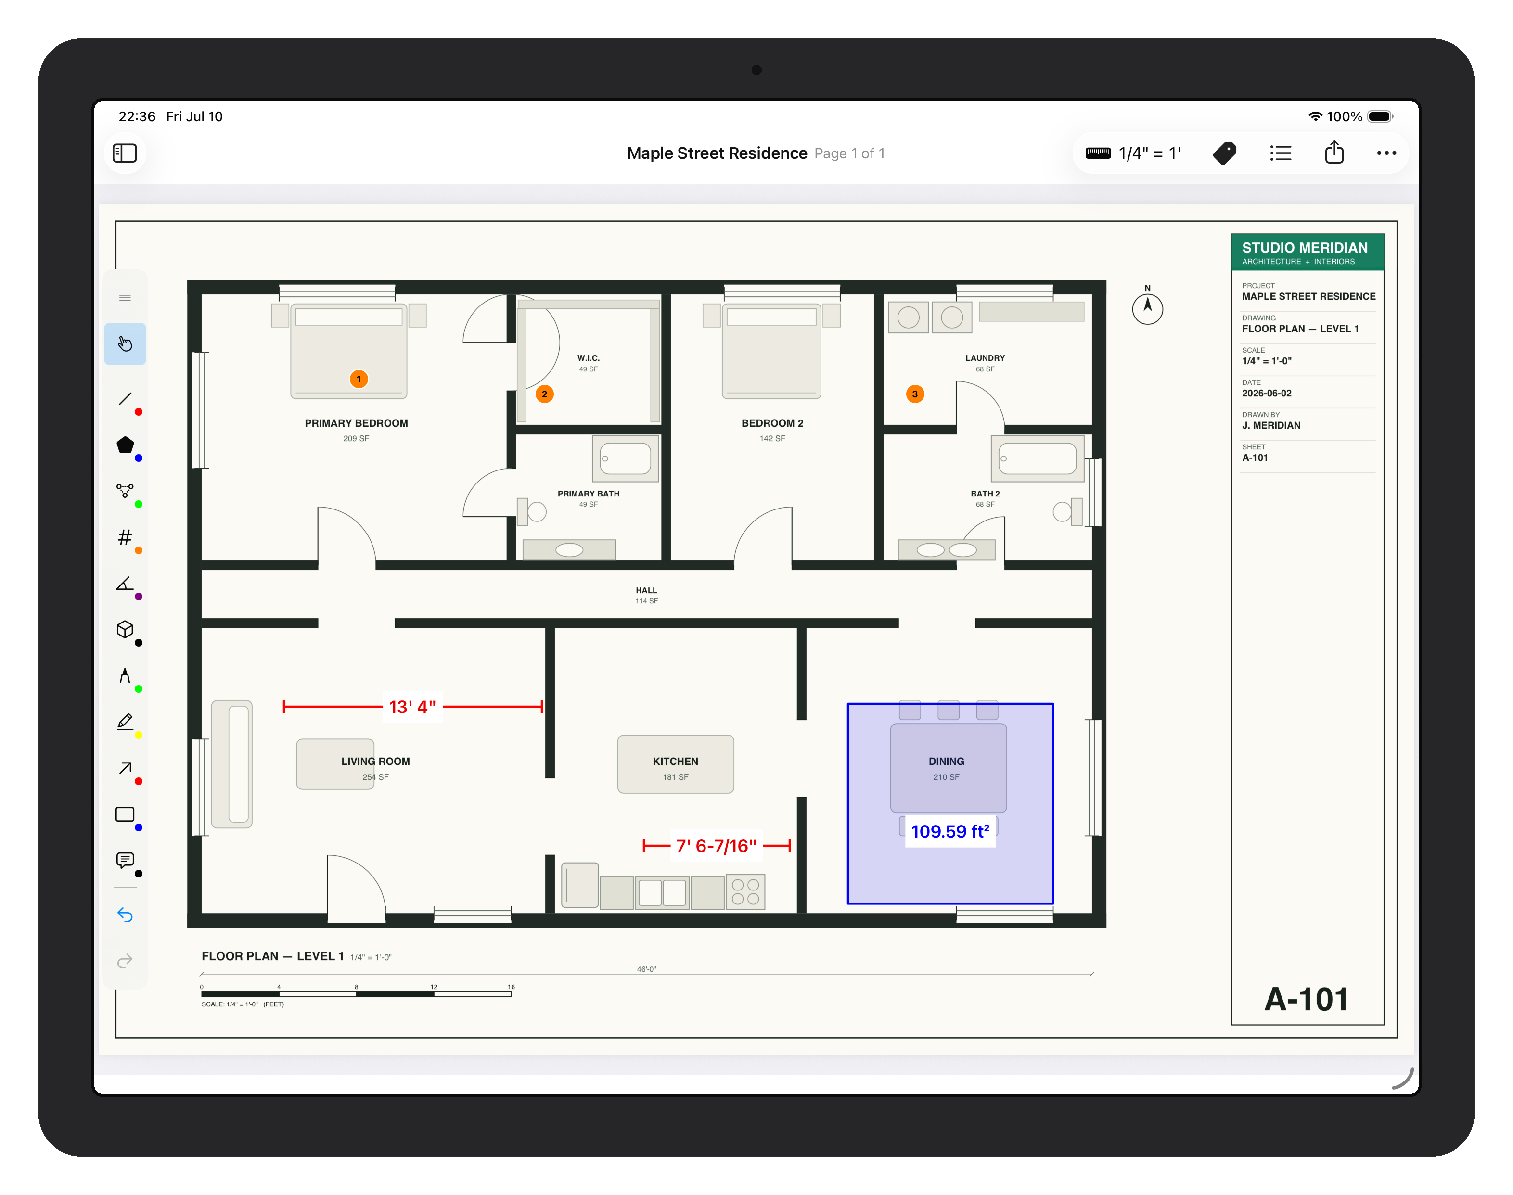1513x1195 pixels.
Task: Tap the large A-101 sheet number
Action: point(1306,999)
